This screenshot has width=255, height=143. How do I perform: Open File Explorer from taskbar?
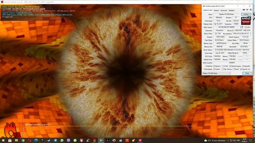click(16, 140)
